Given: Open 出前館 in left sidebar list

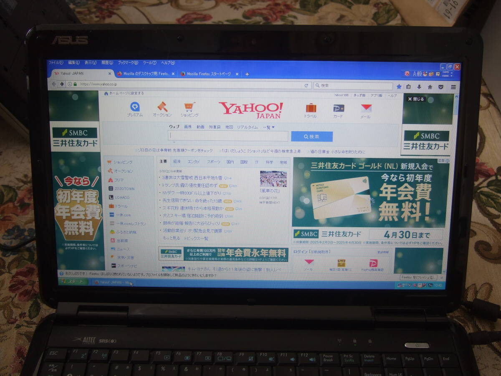Looking at the screenshot, I should pyautogui.click(x=119, y=241).
